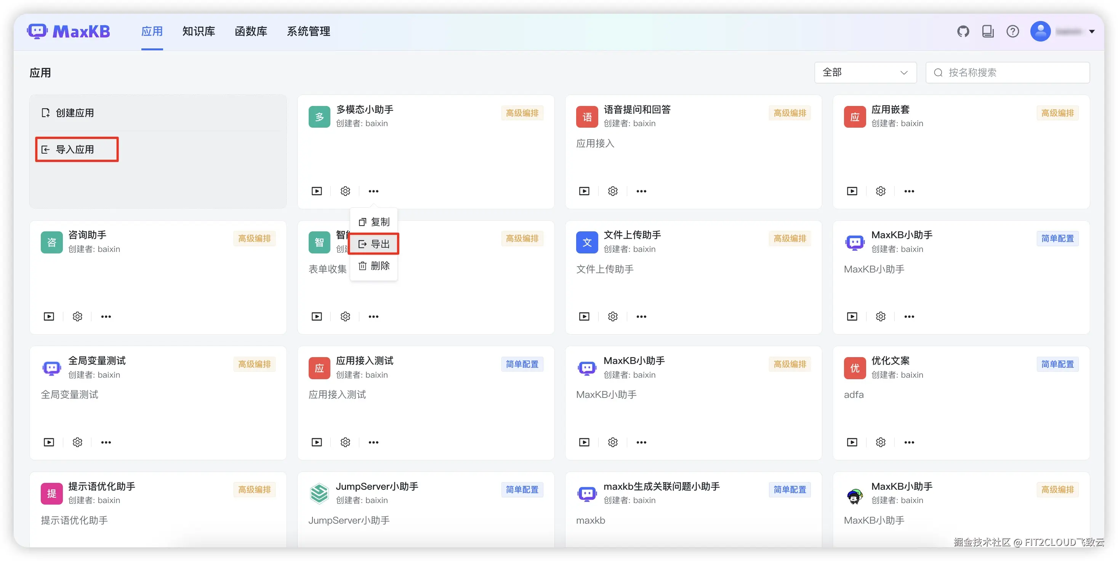Open the documentation book icon
The image size is (1118, 561).
point(987,31)
